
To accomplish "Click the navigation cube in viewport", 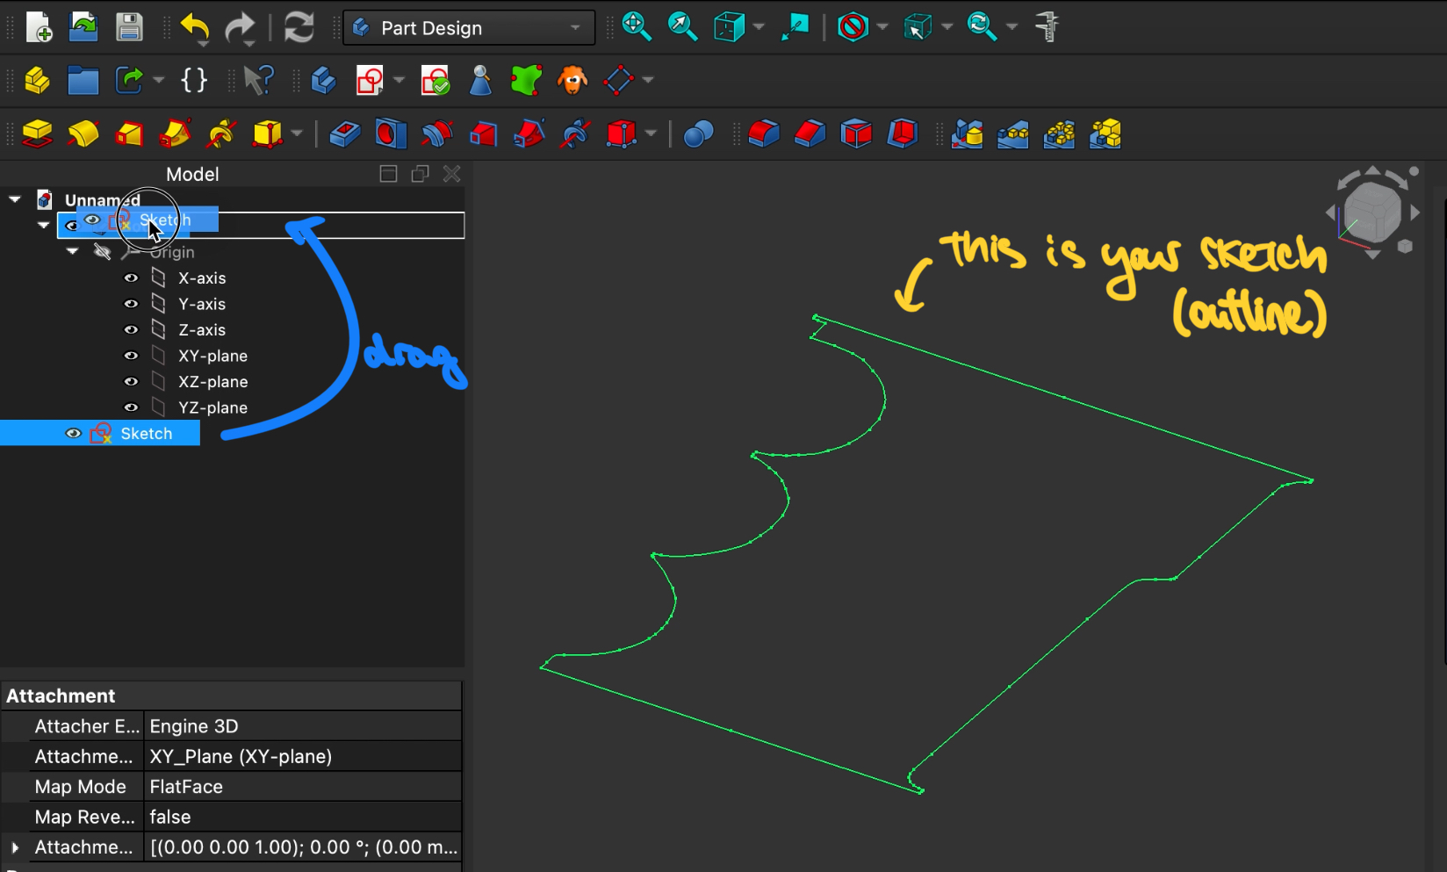I will [x=1372, y=213].
